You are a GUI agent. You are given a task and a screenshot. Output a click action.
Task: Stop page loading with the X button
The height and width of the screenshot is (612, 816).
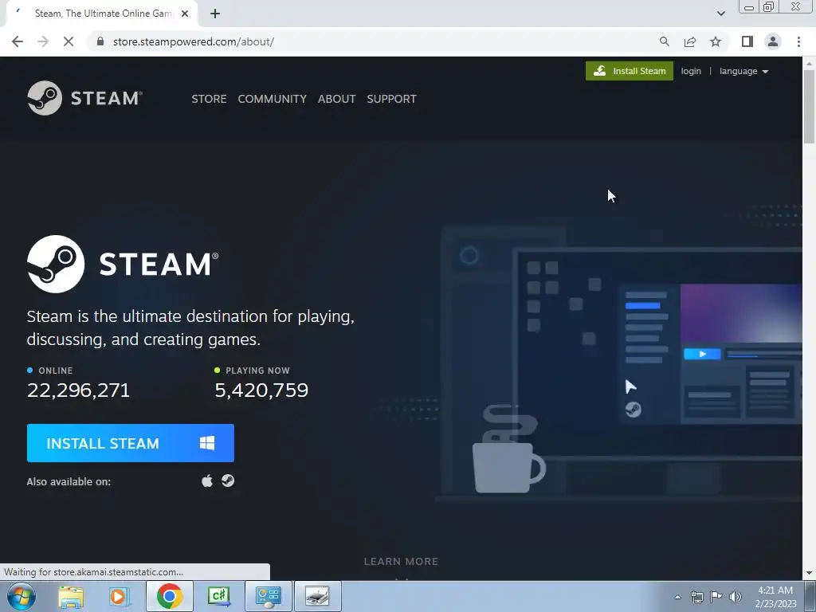pos(69,41)
